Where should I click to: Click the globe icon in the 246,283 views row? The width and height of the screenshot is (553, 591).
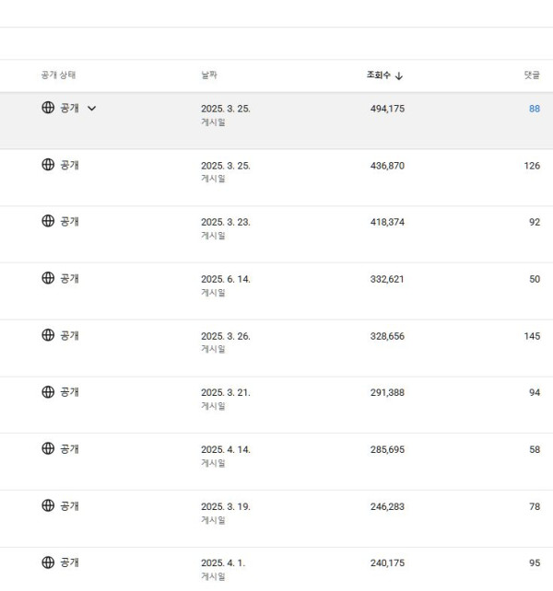coord(48,505)
